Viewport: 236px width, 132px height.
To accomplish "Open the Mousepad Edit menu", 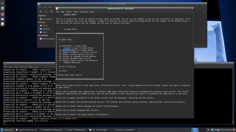I will tap(63, 12).
